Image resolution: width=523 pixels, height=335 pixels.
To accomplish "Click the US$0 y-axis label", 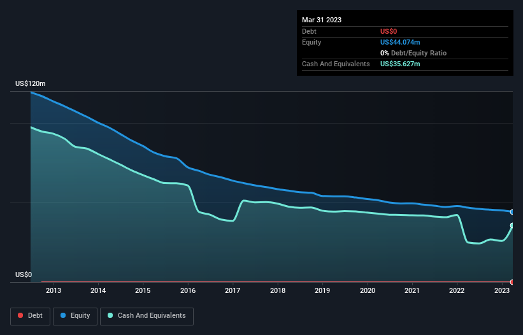I will pyautogui.click(x=24, y=274).
